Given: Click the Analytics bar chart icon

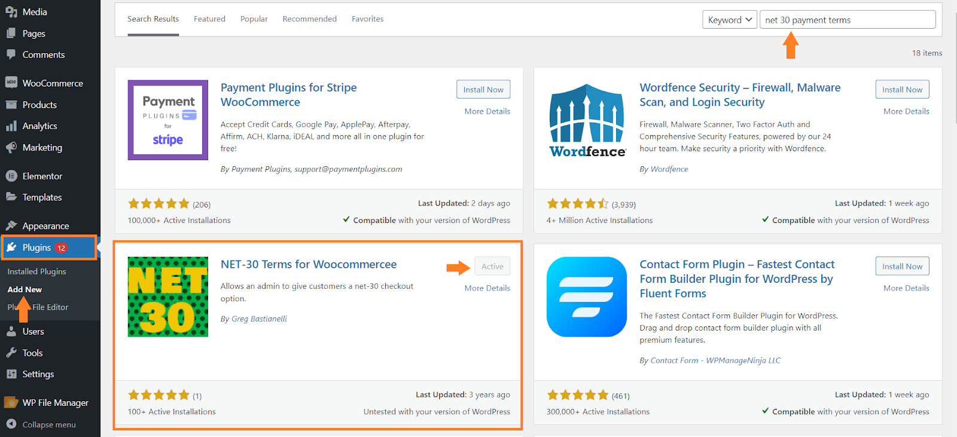Looking at the screenshot, I should pyautogui.click(x=11, y=126).
